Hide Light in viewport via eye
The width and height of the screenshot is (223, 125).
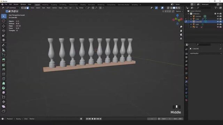coord(218,24)
